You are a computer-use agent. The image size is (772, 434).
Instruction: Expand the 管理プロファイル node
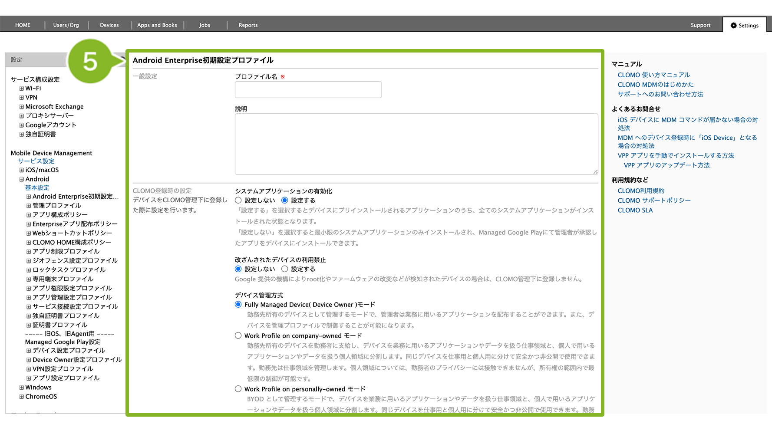[29, 206]
